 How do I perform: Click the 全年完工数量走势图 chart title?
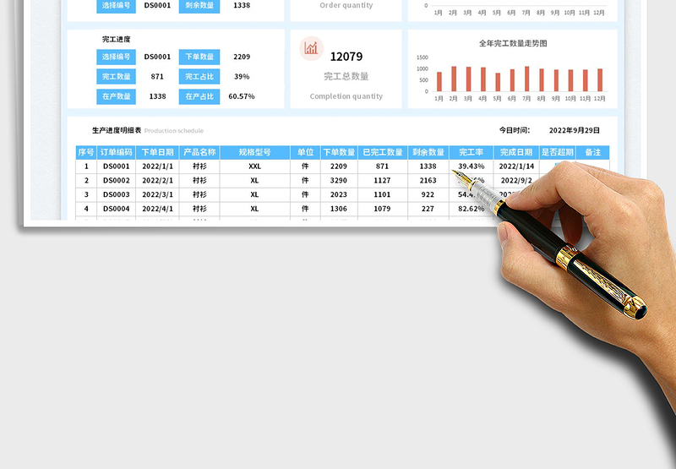pyautogui.click(x=513, y=43)
